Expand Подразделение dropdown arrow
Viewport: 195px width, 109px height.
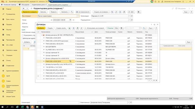pos(129,20)
